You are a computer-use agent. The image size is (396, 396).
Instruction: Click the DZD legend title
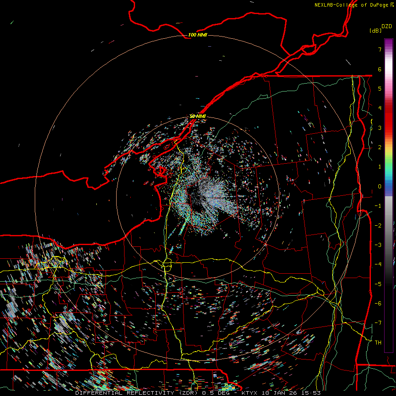pyautogui.click(x=387, y=26)
